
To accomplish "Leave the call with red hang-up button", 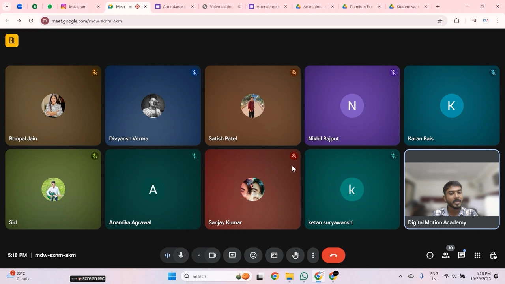I will (x=333, y=256).
